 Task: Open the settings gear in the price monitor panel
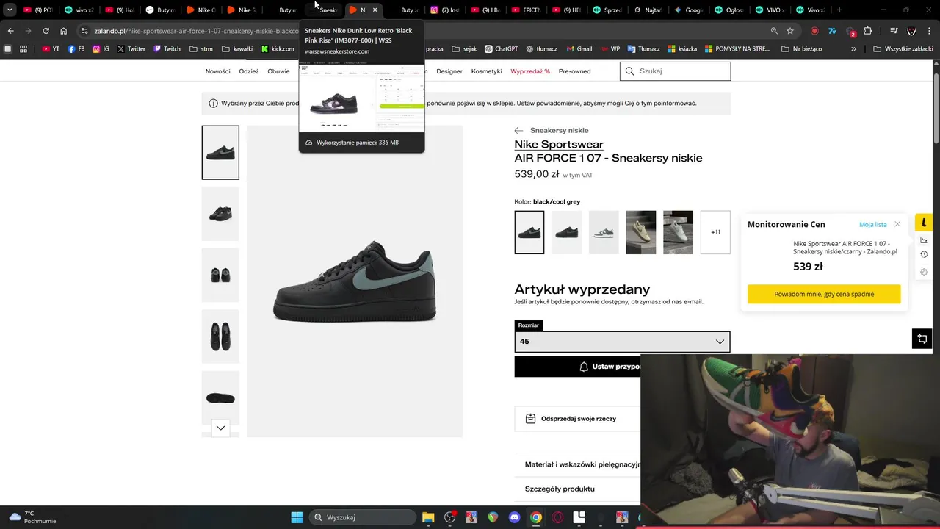coord(924,272)
